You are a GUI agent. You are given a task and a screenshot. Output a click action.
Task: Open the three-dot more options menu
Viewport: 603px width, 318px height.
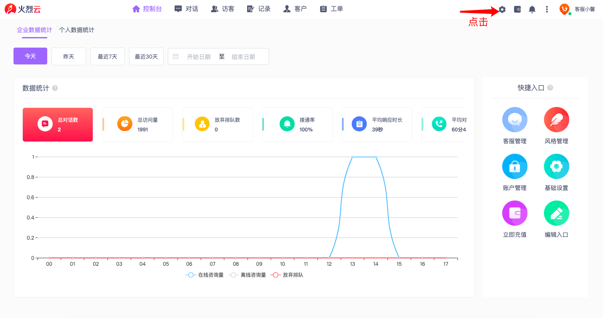pos(547,9)
